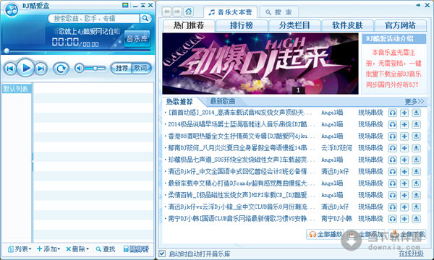
Task: Listen to 南宁DJ小韩 song headphone icon
Action: click(x=393, y=219)
